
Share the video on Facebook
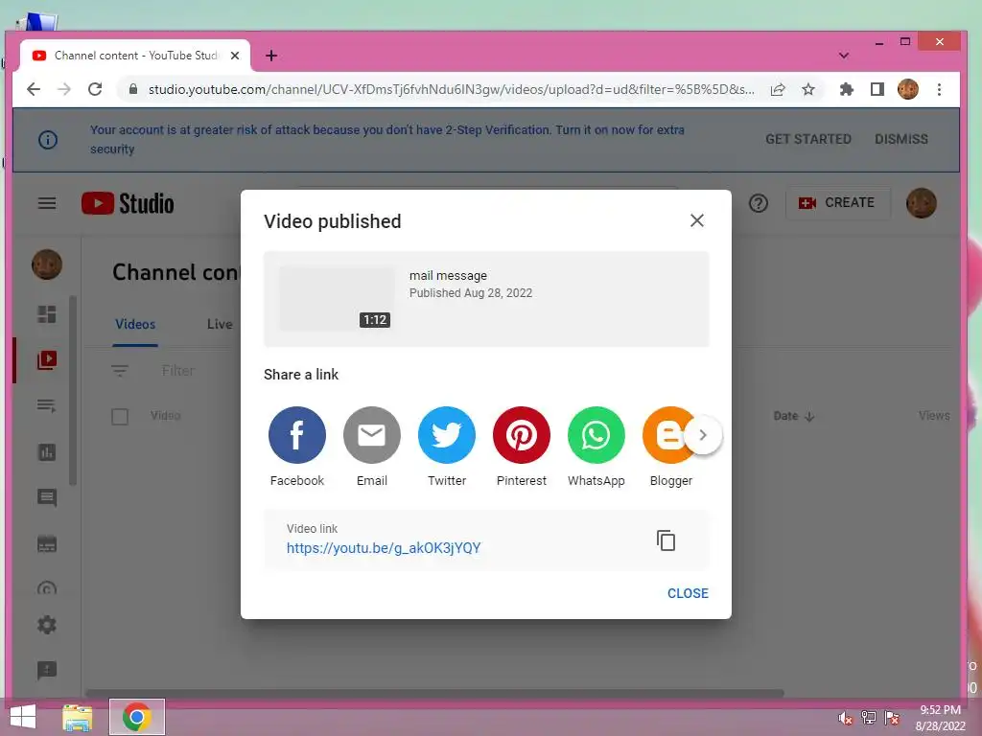[297, 435]
